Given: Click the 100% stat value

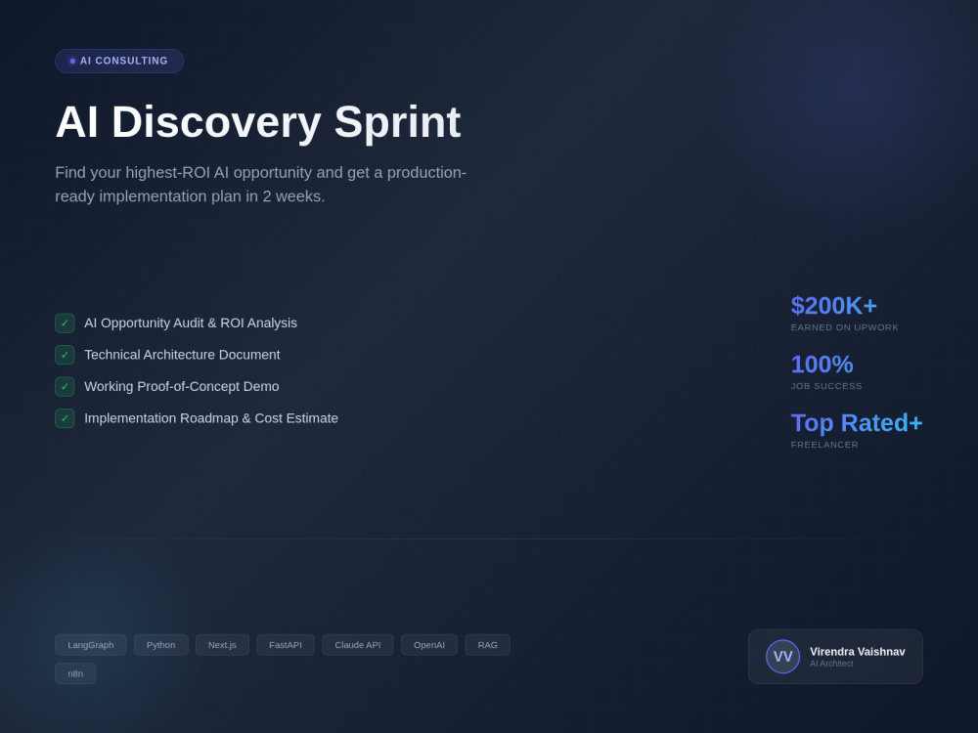Looking at the screenshot, I should point(822,364).
